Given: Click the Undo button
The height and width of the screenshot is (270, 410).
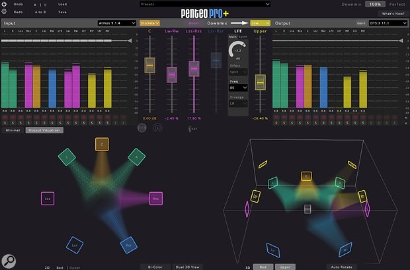Looking at the screenshot, I should point(18,4).
